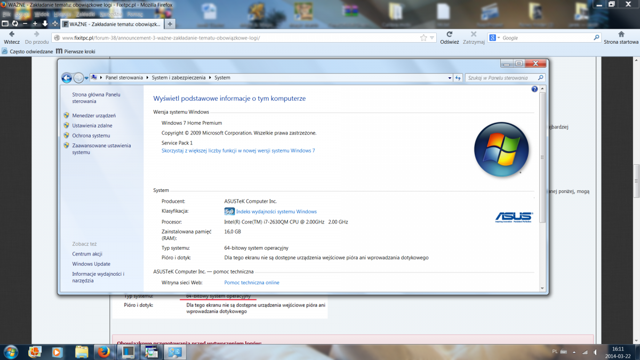Screen dimensions: 640x360
Task: Click the PL language indicator in the tray
Action: (555, 353)
